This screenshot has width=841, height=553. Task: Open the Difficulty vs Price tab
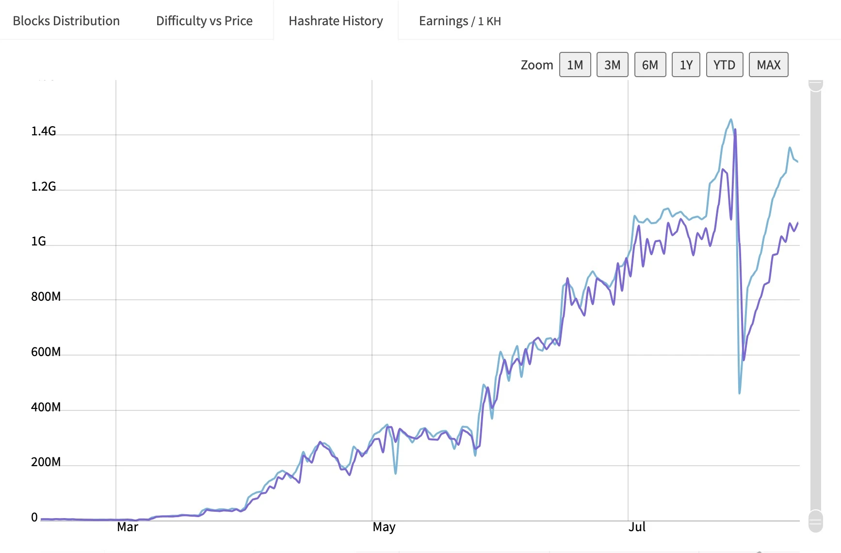coord(204,21)
